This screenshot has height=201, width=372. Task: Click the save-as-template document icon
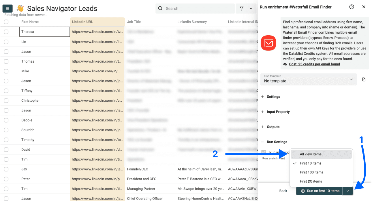pos(364,79)
